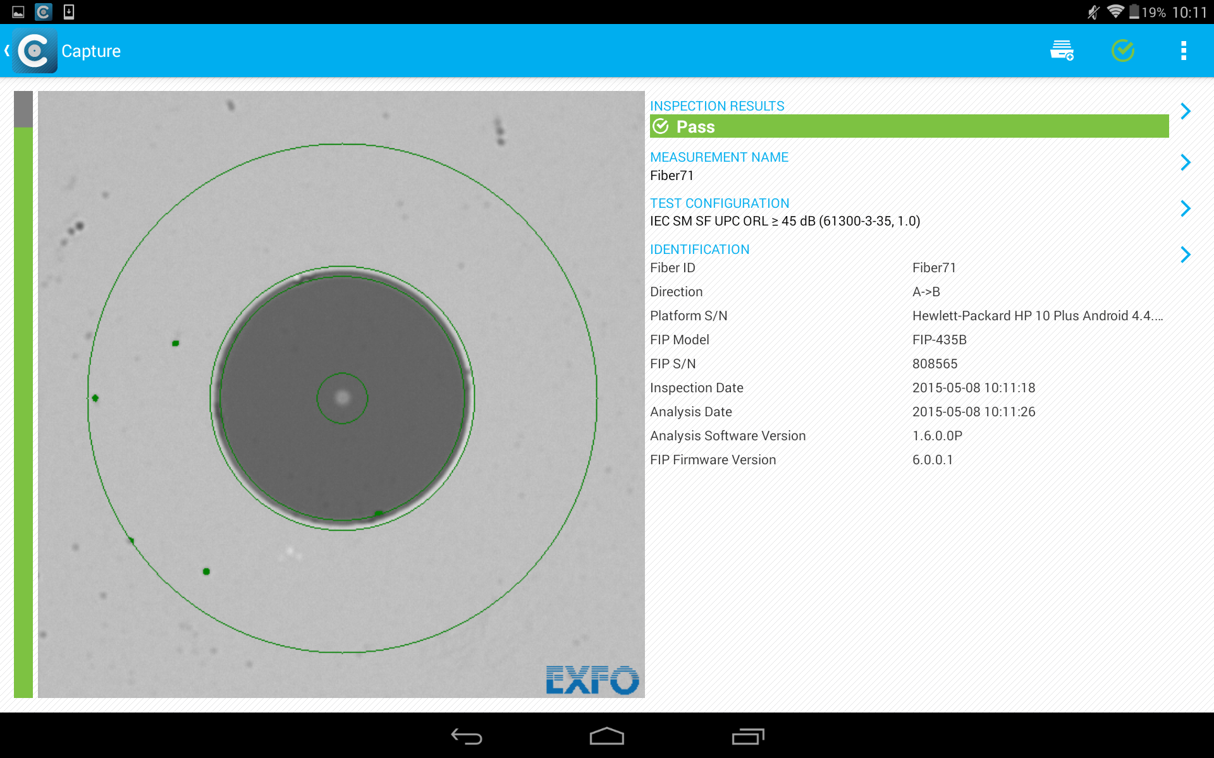The height and width of the screenshot is (758, 1214).
Task: Open the three-dot overflow menu
Action: click(1183, 51)
